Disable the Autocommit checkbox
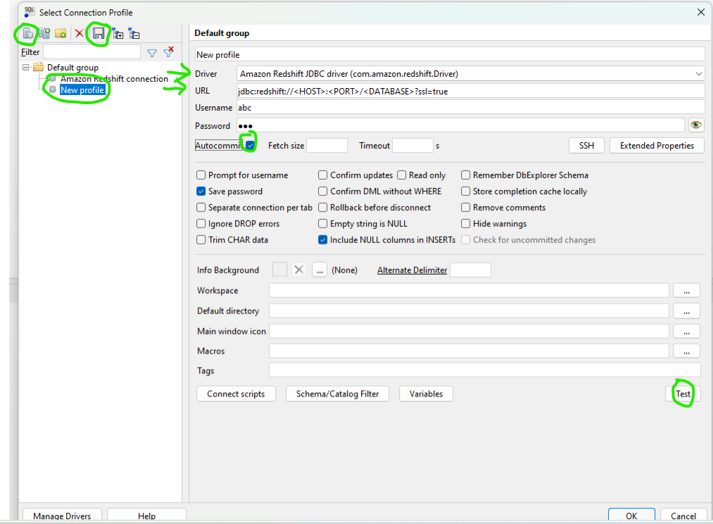The height and width of the screenshot is (524, 713). point(250,145)
